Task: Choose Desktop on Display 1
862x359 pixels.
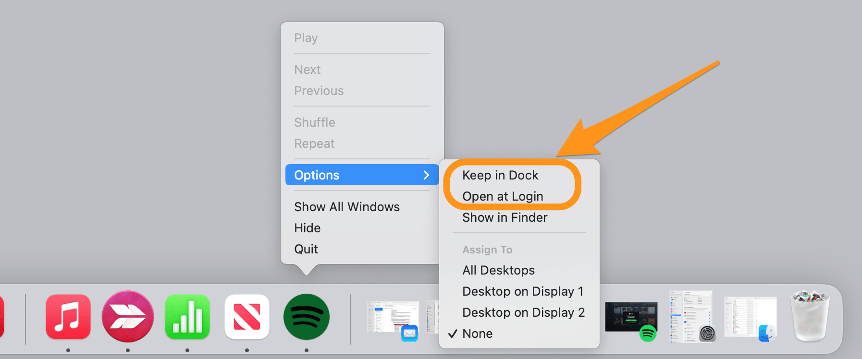Action: [522, 291]
